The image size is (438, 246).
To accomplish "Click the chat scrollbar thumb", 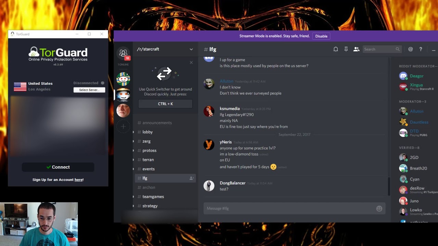I will point(389,187).
